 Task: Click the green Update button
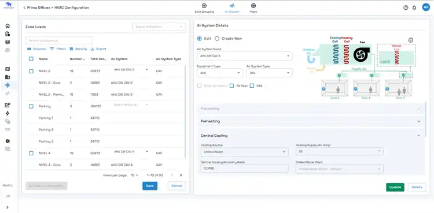(395, 187)
